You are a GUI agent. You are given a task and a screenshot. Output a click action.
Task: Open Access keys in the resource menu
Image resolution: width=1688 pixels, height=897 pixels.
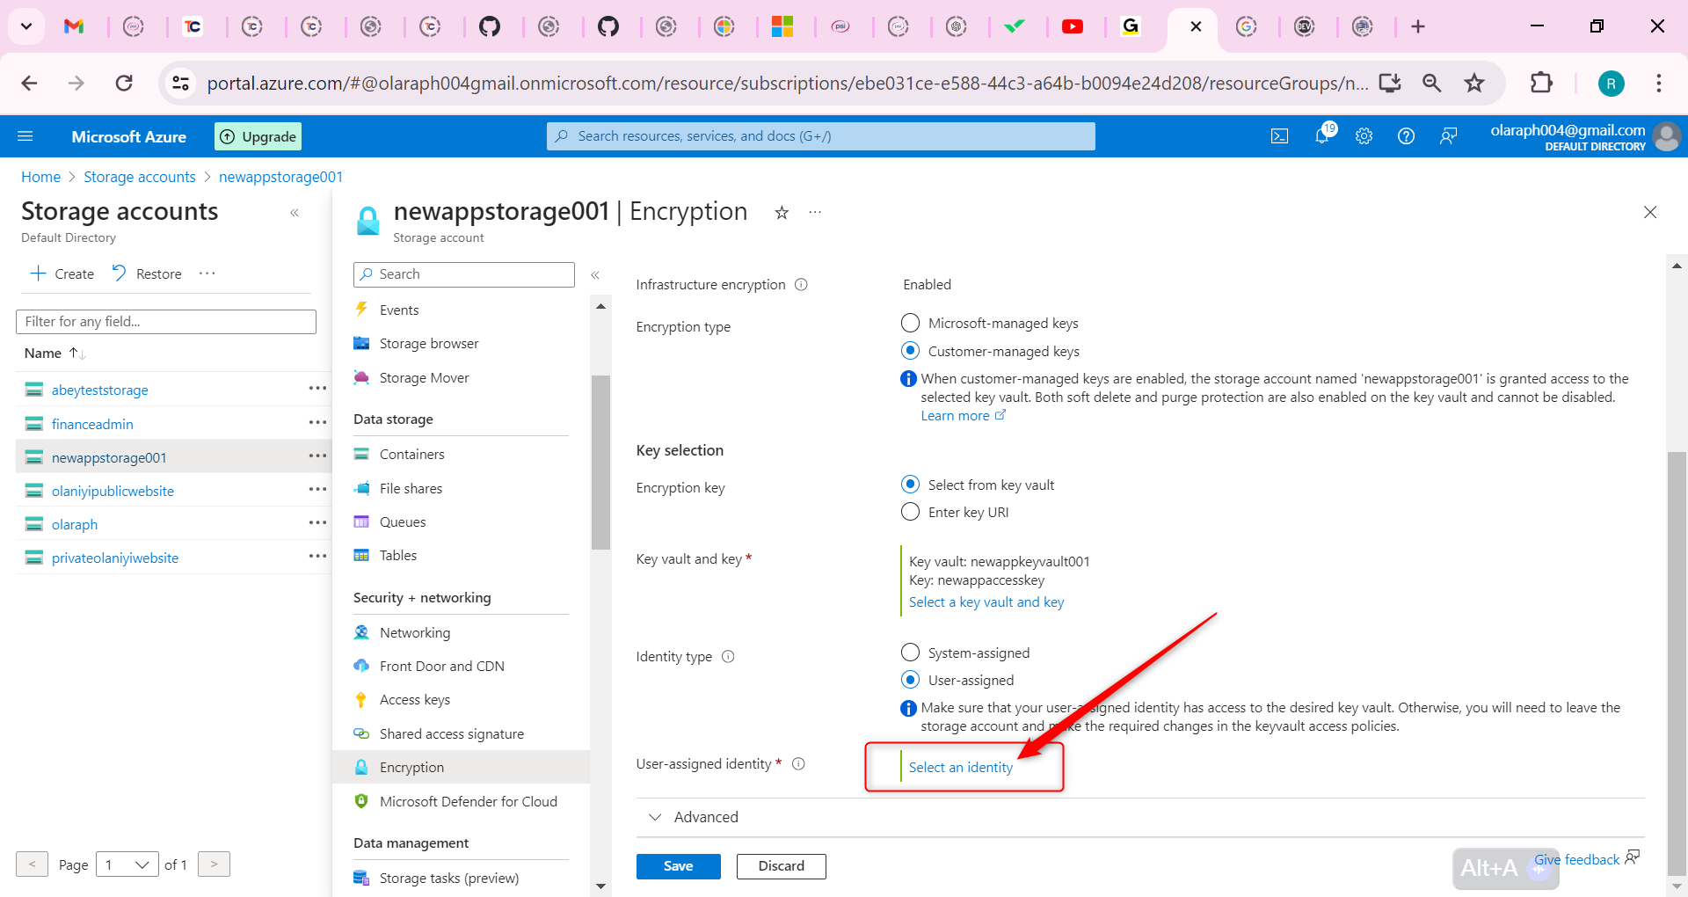415,699
